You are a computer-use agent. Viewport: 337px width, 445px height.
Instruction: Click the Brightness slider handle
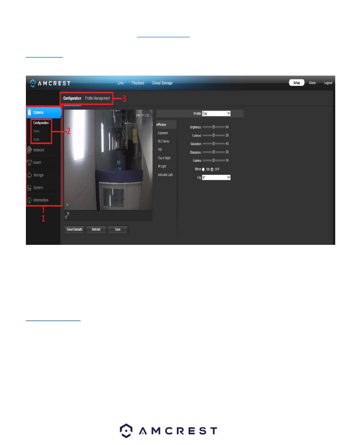pos(214,127)
